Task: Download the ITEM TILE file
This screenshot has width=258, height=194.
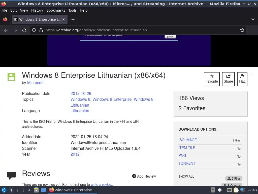Action: 187,148
